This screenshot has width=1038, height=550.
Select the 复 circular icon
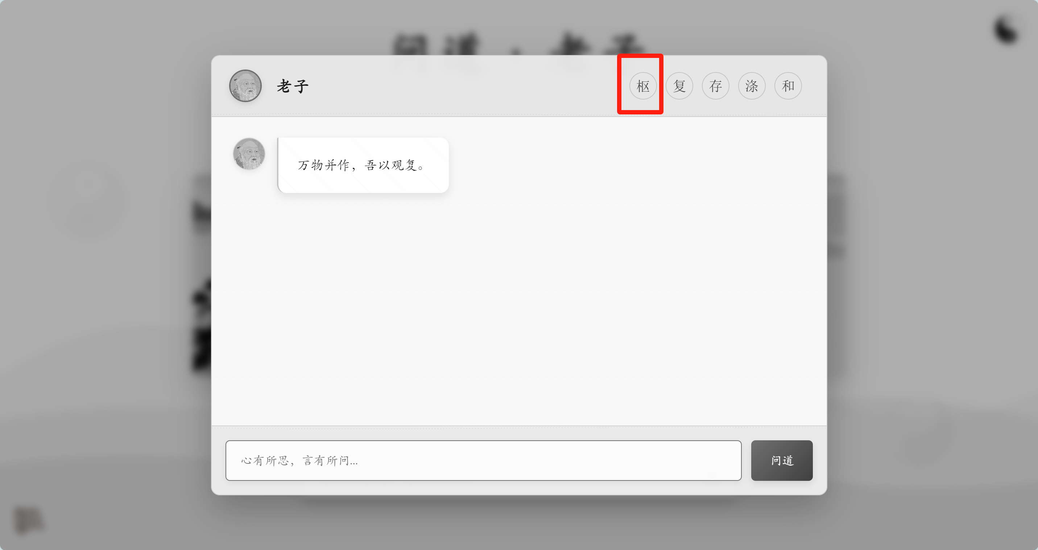tap(679, 86)
